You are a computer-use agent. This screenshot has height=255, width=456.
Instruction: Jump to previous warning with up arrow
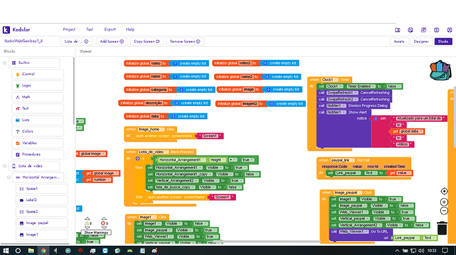[87, 219]
